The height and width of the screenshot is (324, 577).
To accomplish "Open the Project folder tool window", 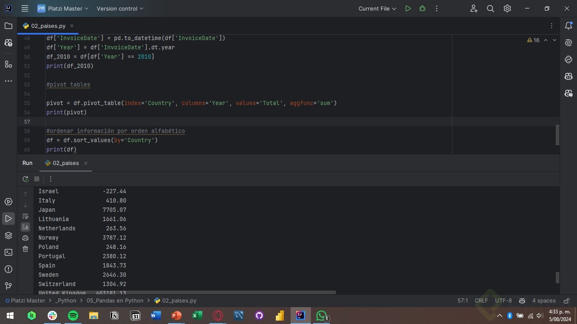I will click(8, 26).
